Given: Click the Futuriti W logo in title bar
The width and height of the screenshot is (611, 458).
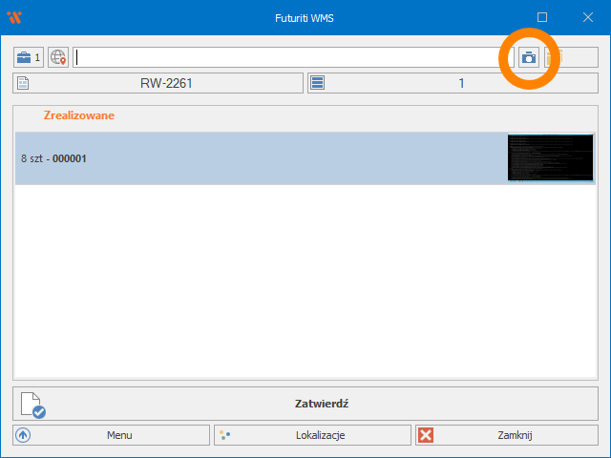Looking at the screenshot, I should tap(14, 17).
